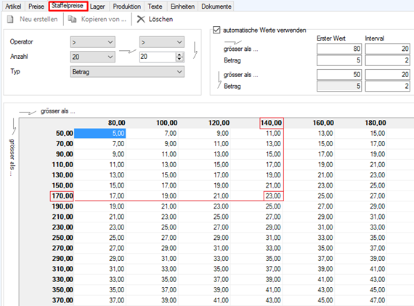This screenshot has height=306, width=414.
Task: Select the 170,00 row header
Action: (62, 196)
